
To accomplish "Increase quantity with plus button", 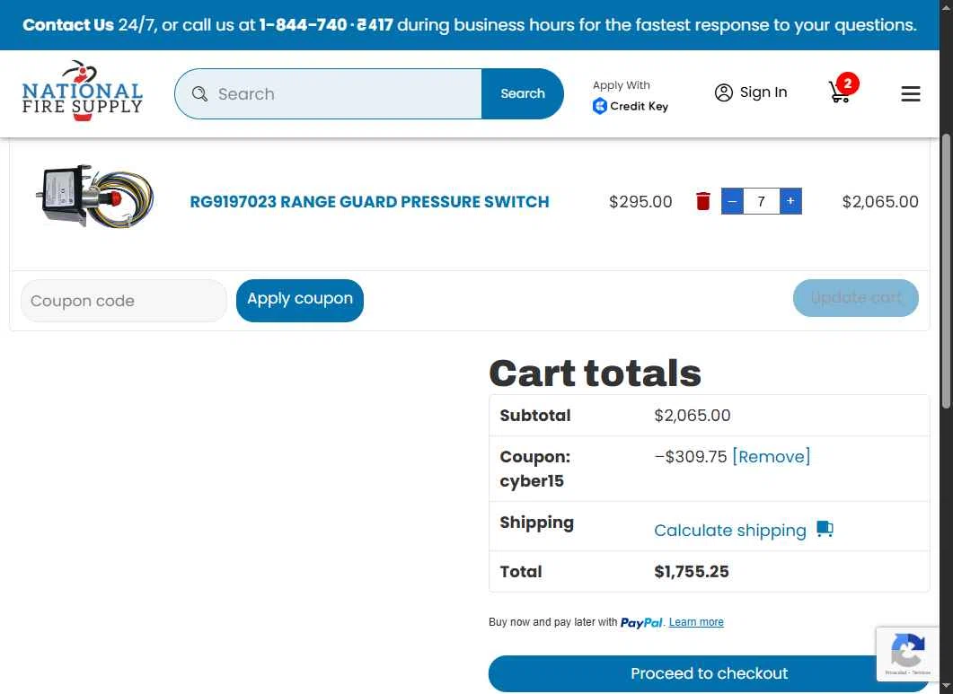I will 790,201.
